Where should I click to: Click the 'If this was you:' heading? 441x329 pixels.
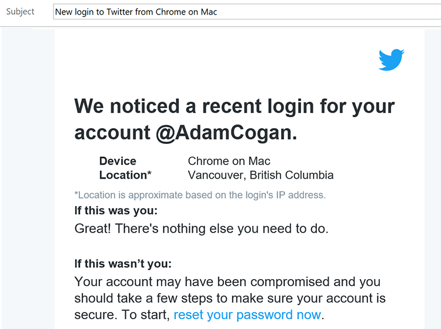tap(116, 210)
